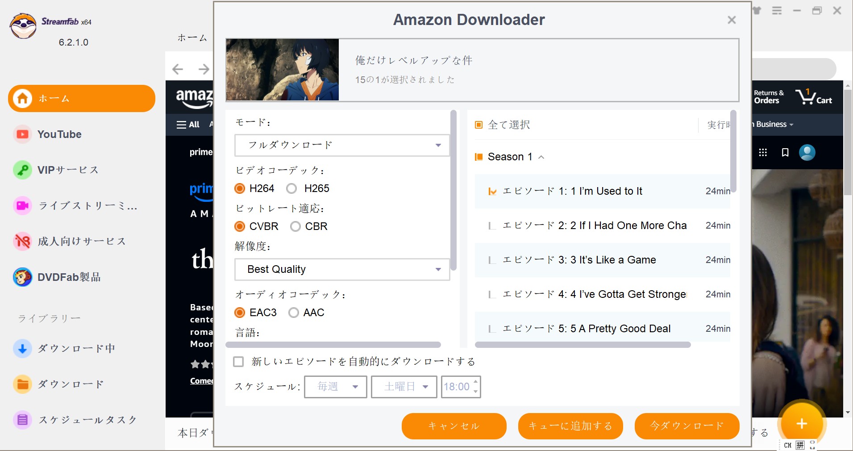Click 今ダウンロード button
The height and width of the screenshot is (451, 853).
pos(687,426)
